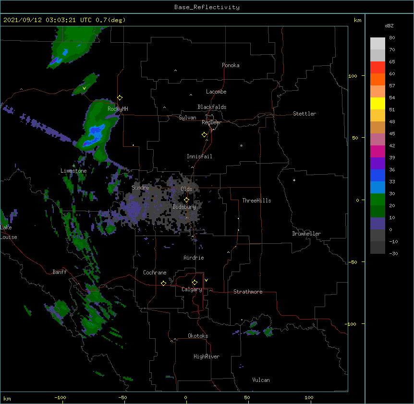414x404 pixels.
Task: Click the Ponoka city label
Action: pyautogui.click(x=231, y=65)
